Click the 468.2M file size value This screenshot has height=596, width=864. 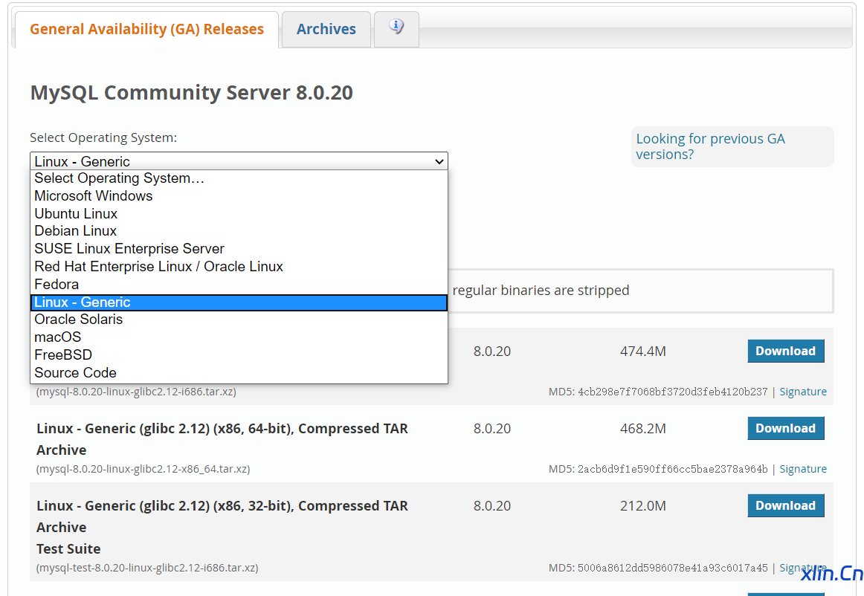(x=643, y=428)
